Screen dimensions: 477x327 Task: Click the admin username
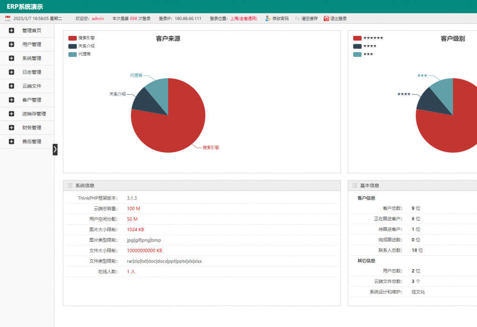point(98,19)
